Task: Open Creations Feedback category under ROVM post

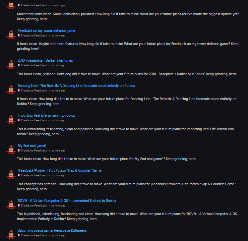Action: (x=33, y=206)
